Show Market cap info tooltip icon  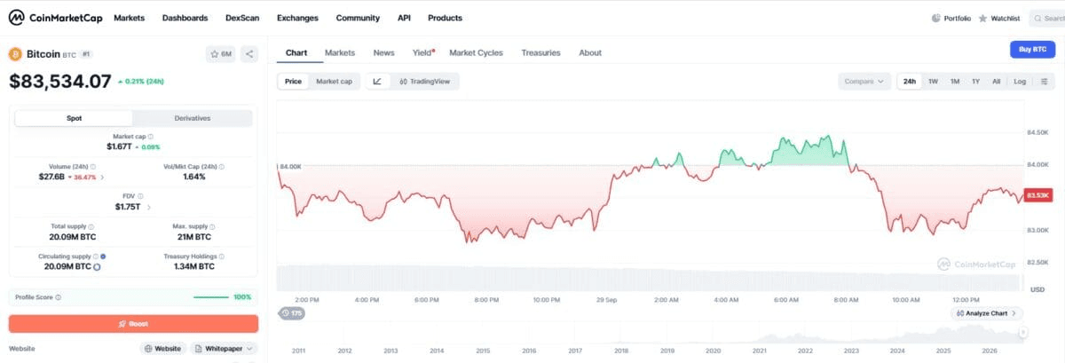tap(149, 137)
